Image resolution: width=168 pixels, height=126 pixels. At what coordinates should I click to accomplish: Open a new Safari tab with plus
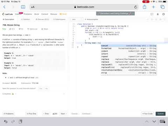153,7
